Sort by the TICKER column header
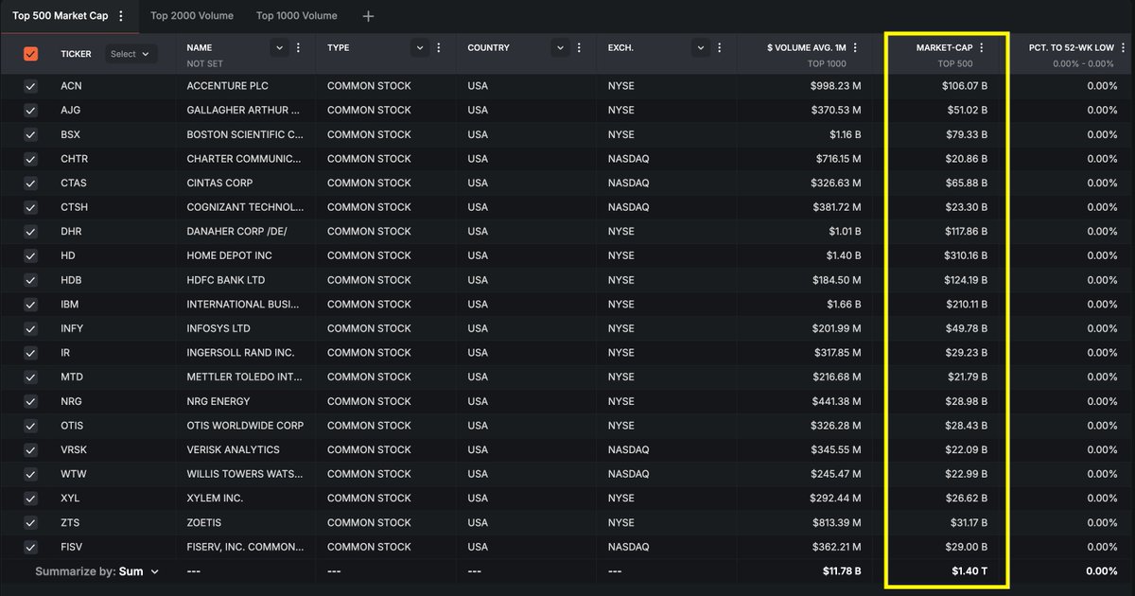Screen dimensions: 1135x596 click(76, 54)
